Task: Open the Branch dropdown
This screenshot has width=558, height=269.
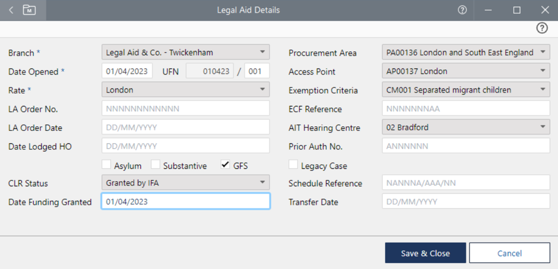Action: pos(185,52)
